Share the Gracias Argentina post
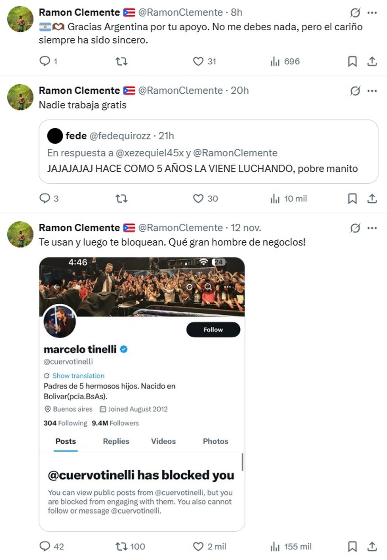 (x=372, y=61)
